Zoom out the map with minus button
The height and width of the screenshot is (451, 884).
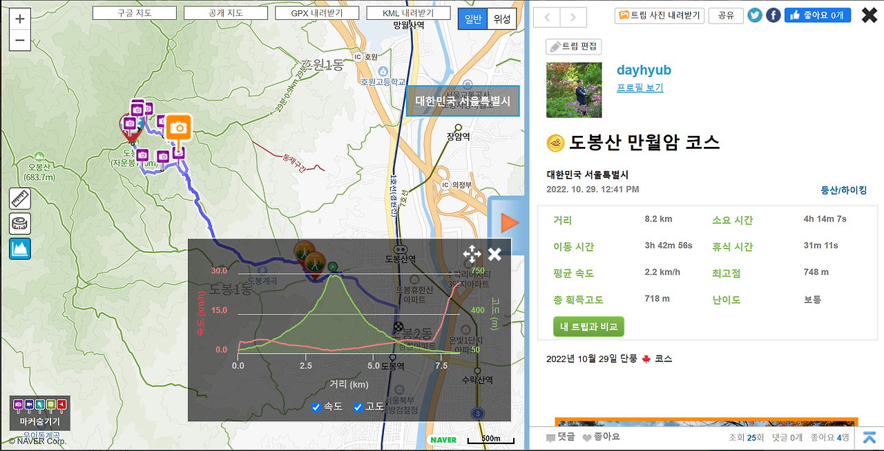(19, 41)
